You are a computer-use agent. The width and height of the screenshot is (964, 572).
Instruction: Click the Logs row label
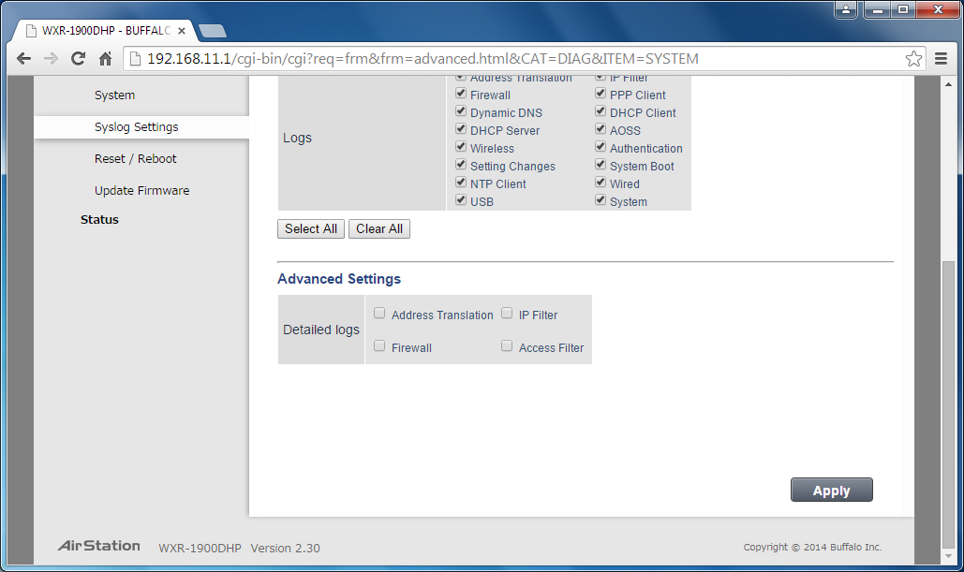tap(298, 138)
